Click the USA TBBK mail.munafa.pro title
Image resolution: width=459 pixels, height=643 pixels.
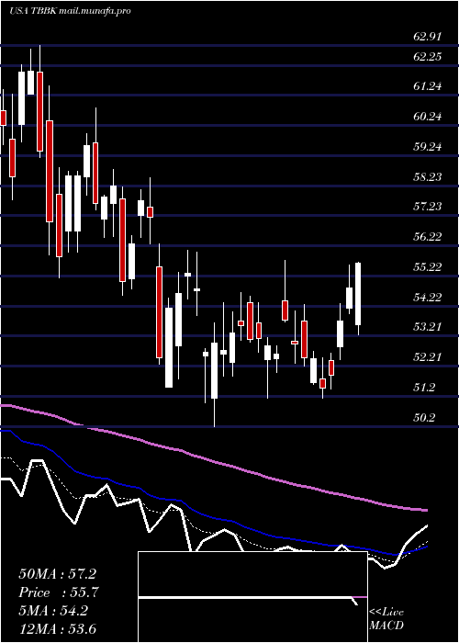click(x=70, y=11)
